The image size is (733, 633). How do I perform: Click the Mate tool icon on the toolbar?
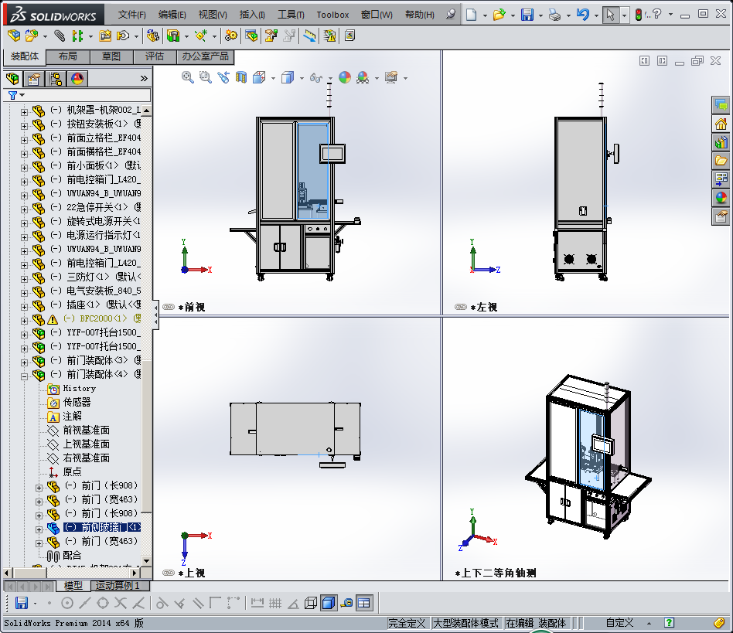pos(60,36)
